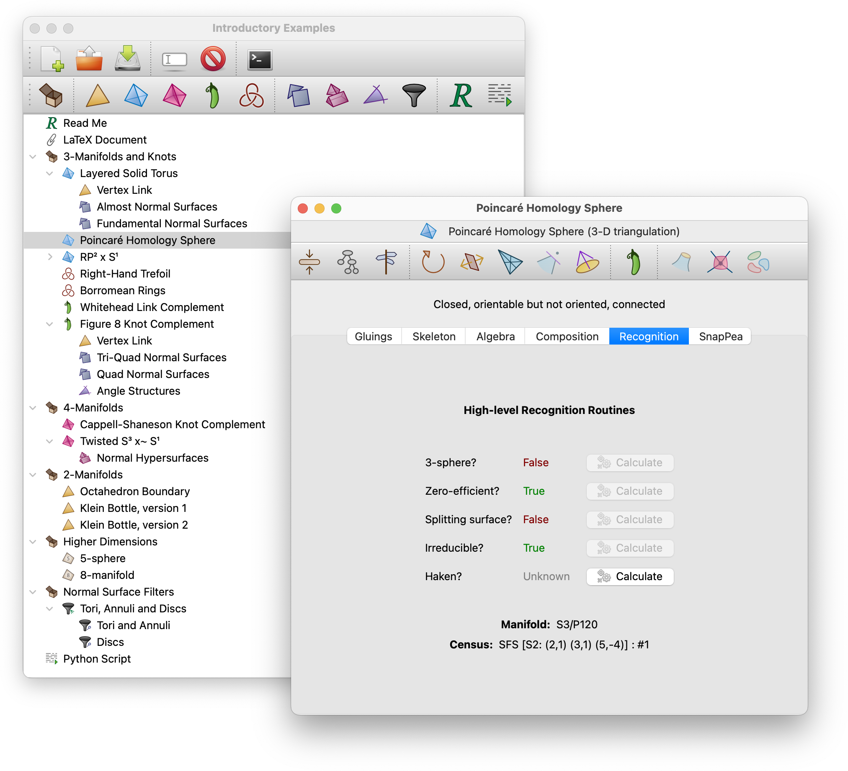848x771 pixels.
Task: Click the New Knot/Link trefoil icon
Action: (251, 95)
